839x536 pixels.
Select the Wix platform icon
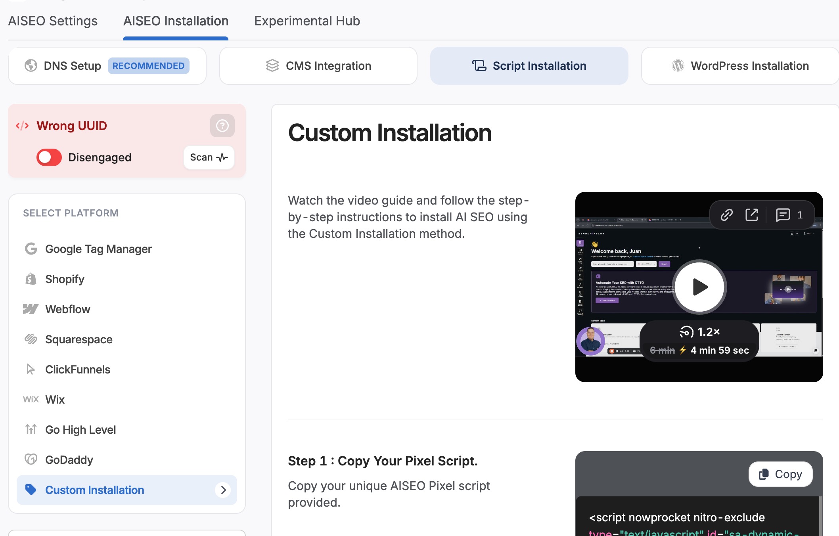pos(31,400)
